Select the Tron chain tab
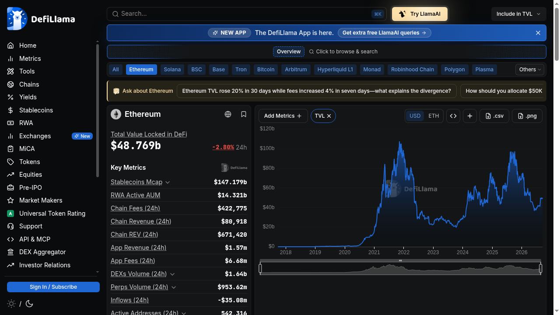The image size is (560, 315). pyautogui.click(x=241, y=70)
